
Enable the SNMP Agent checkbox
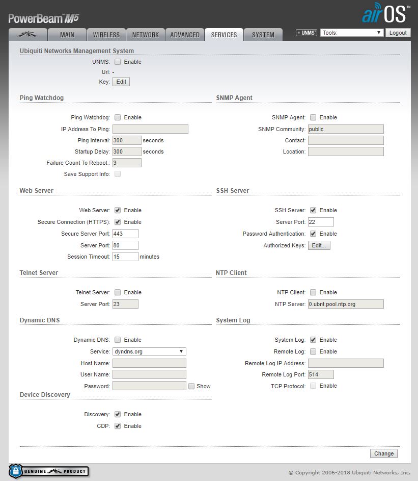point(313,117)
